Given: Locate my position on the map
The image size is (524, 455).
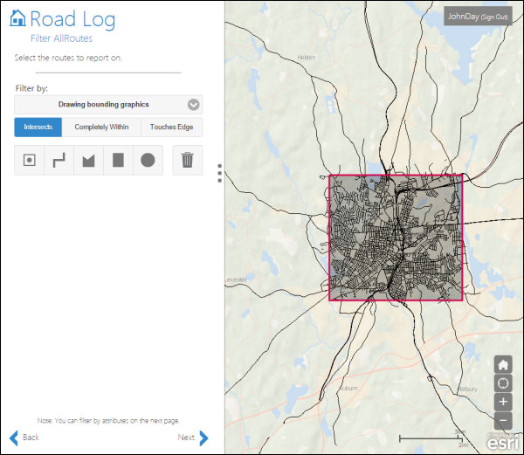Looking at the screenshot, I should point(504,383).
